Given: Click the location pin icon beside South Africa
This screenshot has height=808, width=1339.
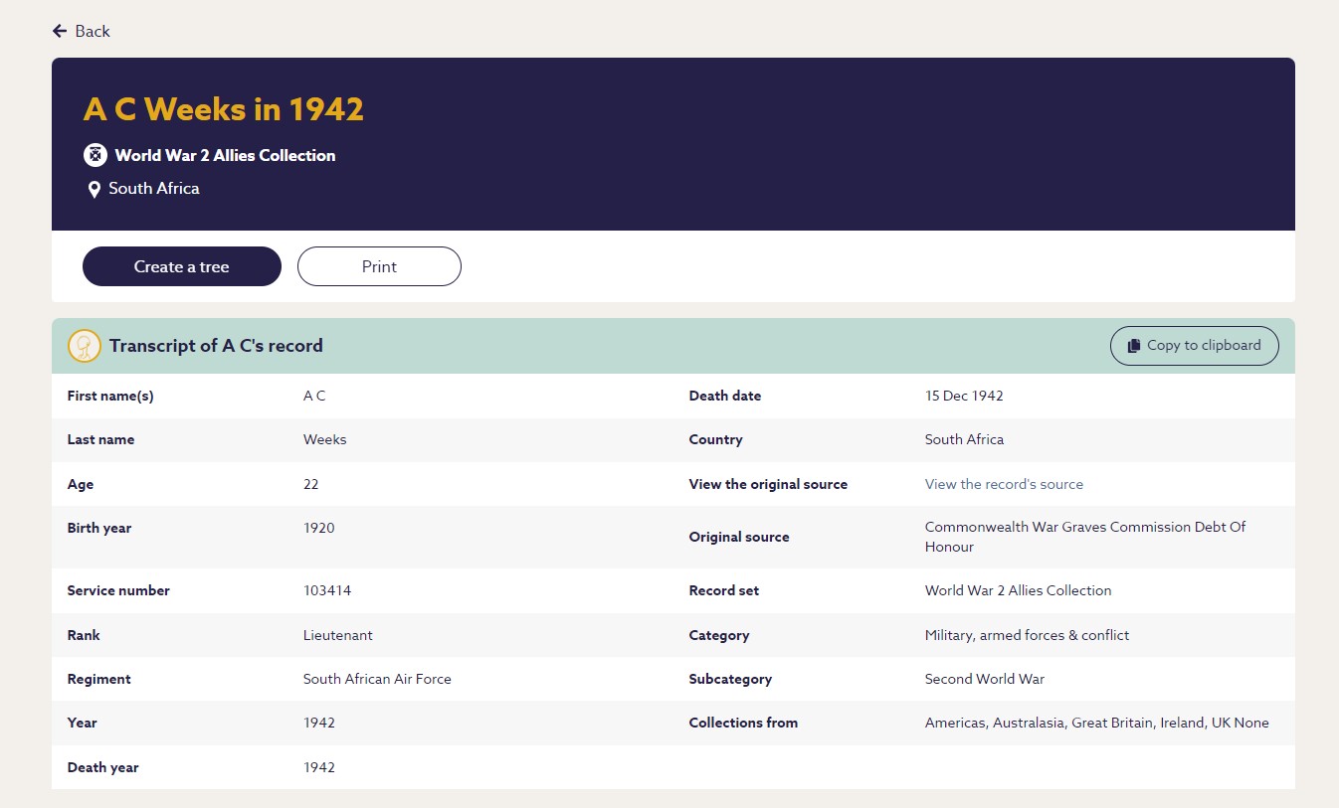Looking at the screenshot, I should click(x=95, y=189).
